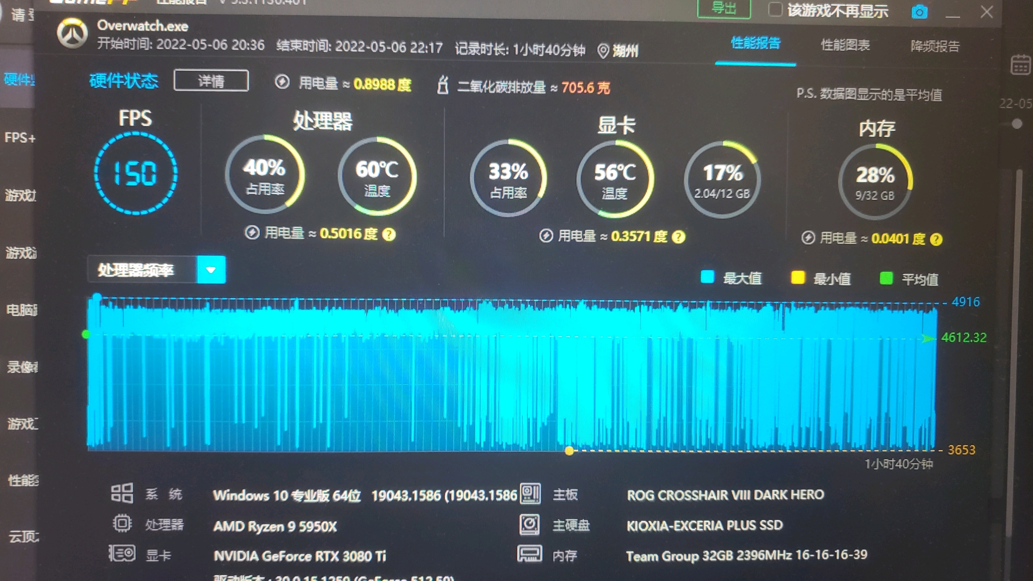Click the Overwatch game logo icon

click(72, 34)
